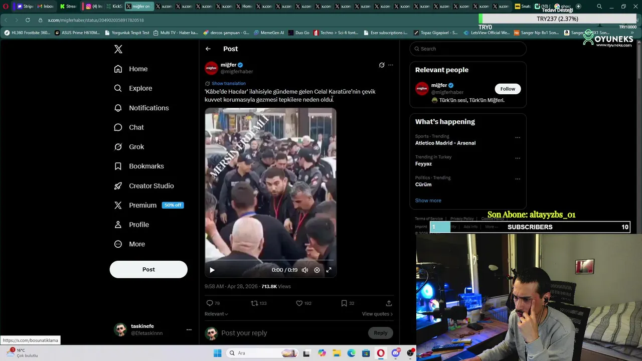The height and width of the screenshot is (361, 642).
Task: Switch to the Stripe browser tab
Action: (25, 7)
